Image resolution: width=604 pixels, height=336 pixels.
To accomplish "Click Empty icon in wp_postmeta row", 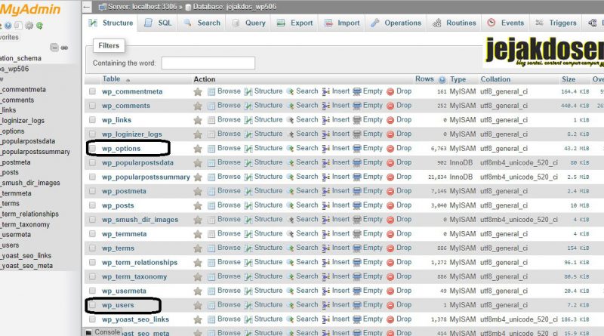I will tap(357, 191).
